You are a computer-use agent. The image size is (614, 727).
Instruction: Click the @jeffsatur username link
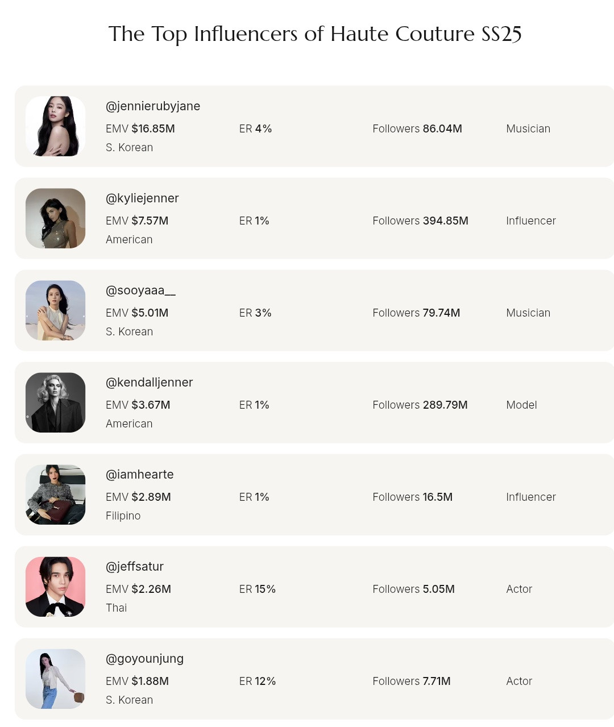coord(135,567)
